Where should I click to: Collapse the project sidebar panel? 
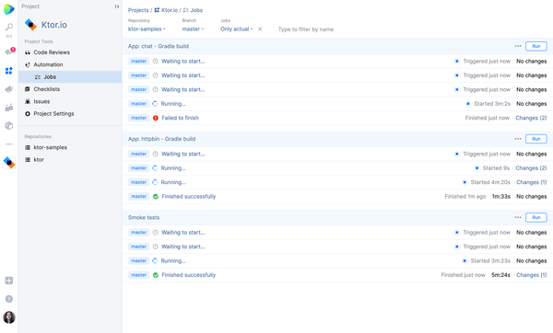pyautogui.click(x=117, y=6)
